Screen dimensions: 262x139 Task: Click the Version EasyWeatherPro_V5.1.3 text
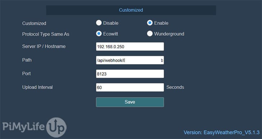(222, 133)
